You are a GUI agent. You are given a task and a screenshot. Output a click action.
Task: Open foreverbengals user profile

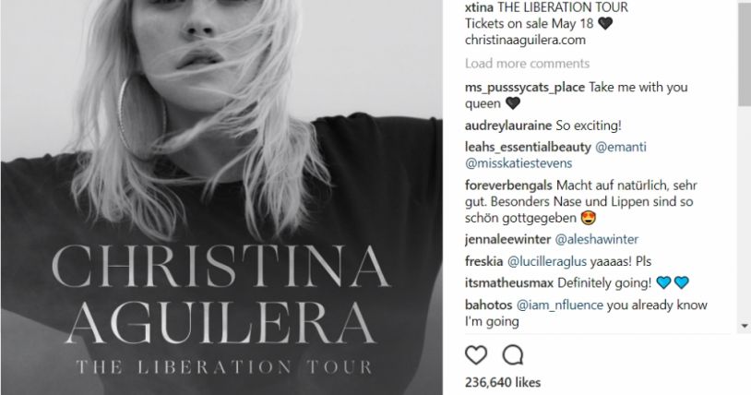[x=508, y=186]
